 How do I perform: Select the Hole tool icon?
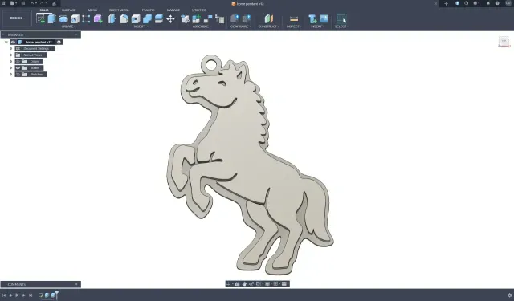pos(75,19)
